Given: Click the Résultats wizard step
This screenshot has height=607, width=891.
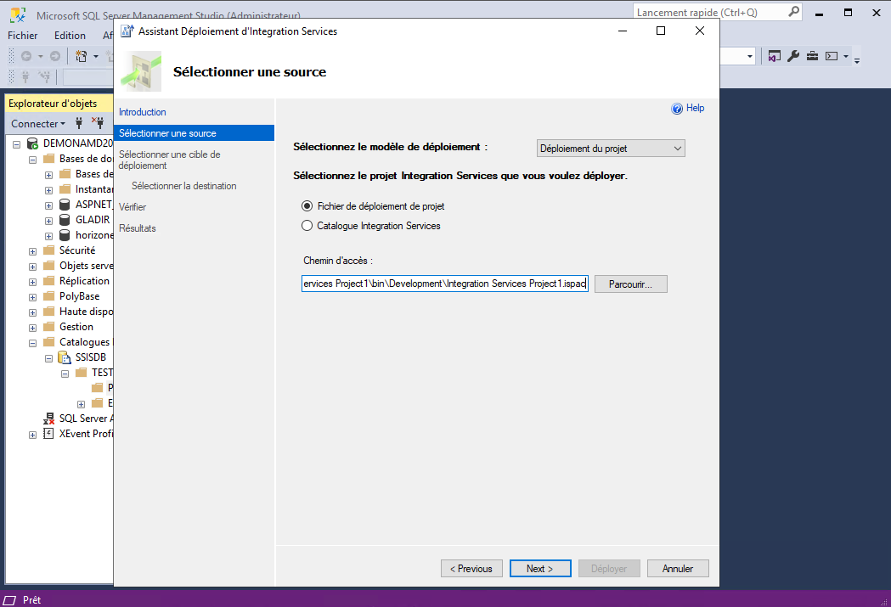Looking at the screenshot, I should point(137,228).
